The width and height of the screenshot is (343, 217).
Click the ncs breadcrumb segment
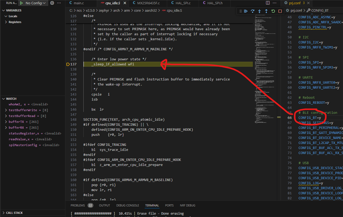[79, 10]
